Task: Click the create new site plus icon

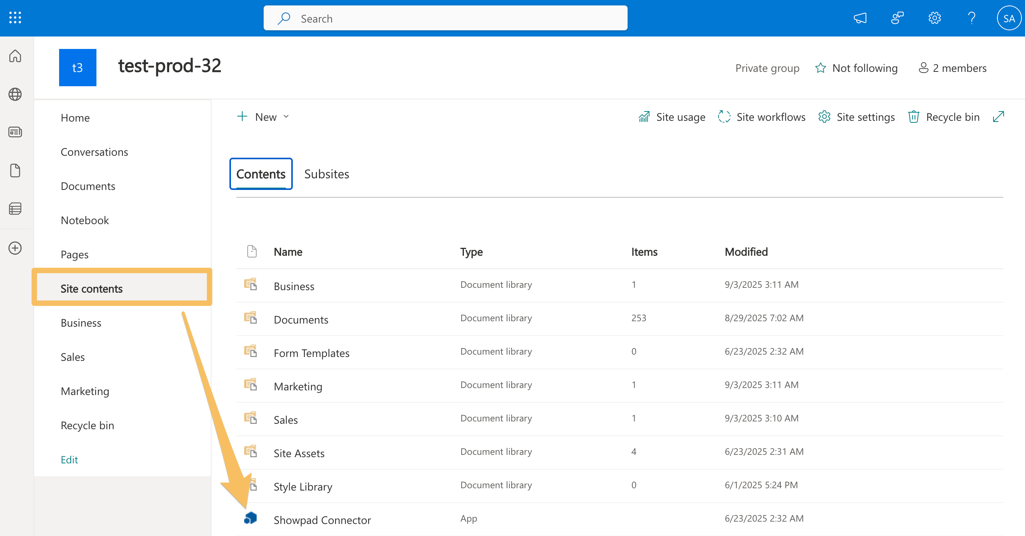Action: (x=15, y=247)
